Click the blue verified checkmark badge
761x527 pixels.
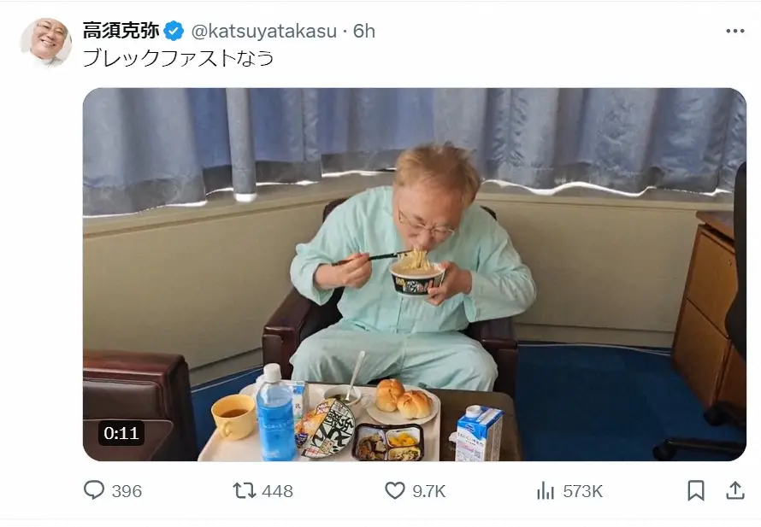pos(174,31)
